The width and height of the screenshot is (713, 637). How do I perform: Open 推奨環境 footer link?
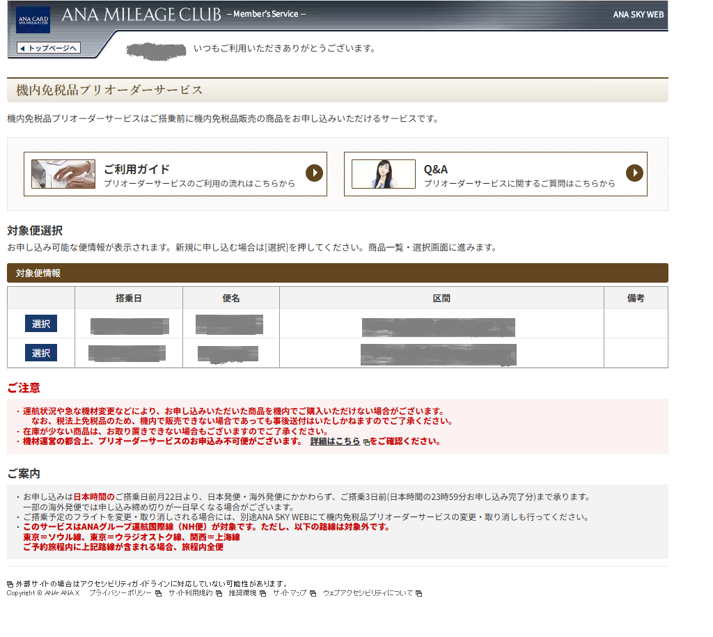[x=242, y=593]
